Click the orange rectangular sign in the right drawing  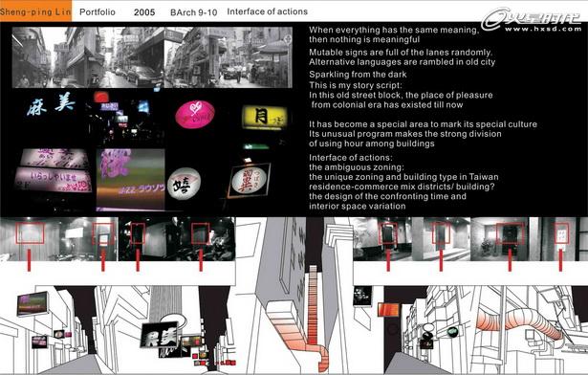[388, 310]
